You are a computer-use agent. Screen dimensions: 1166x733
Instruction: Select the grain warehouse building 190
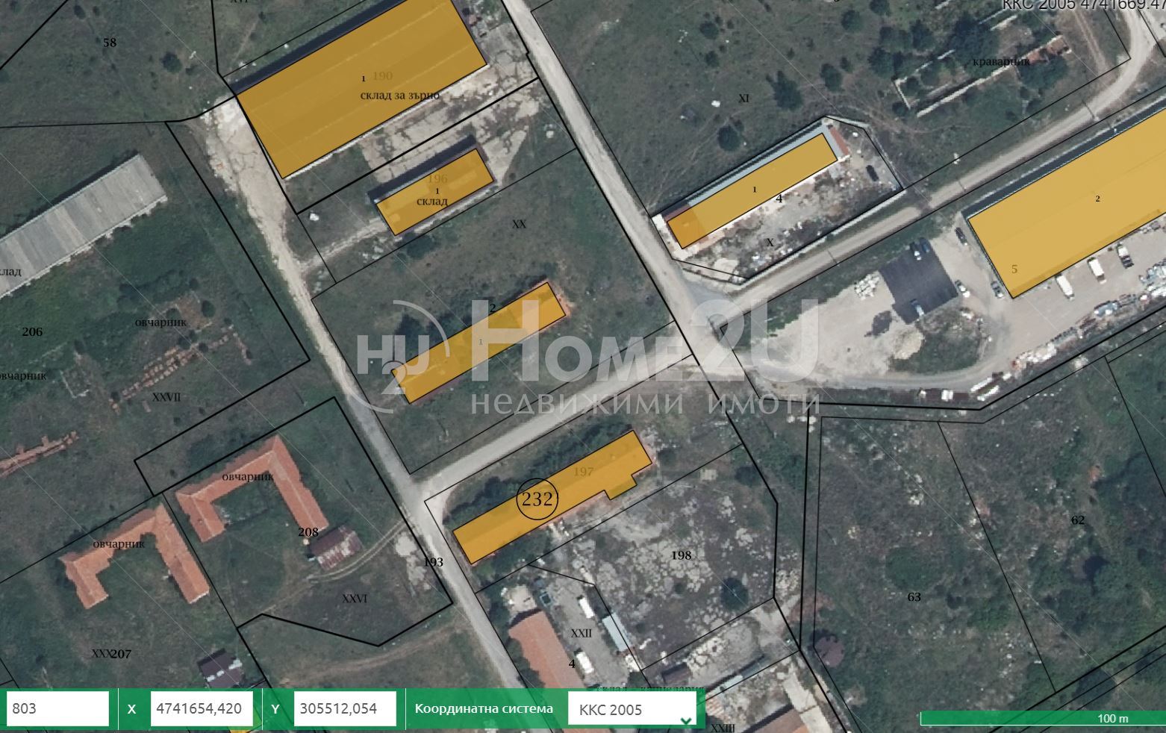click(362, 86)
